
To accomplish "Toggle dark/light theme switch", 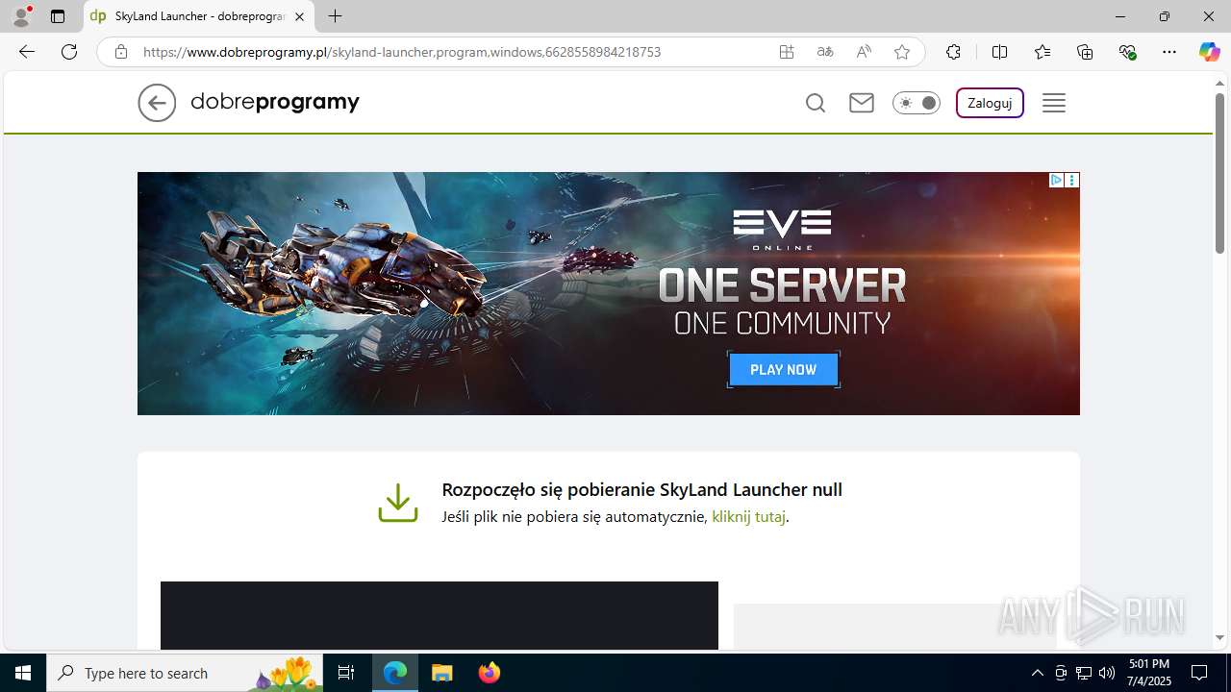I will click(x=917, y=103).
